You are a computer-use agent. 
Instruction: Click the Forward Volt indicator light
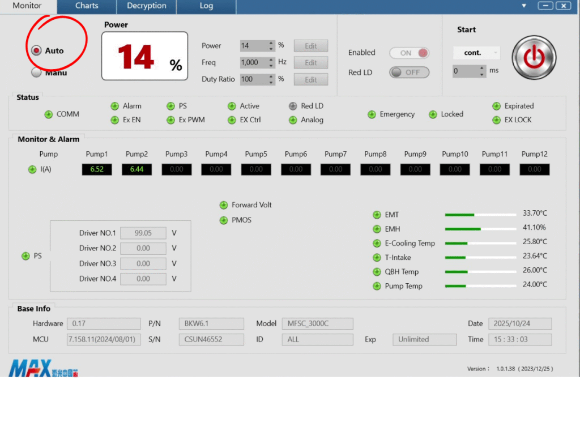pyautogui.click(x=224, y=205)
